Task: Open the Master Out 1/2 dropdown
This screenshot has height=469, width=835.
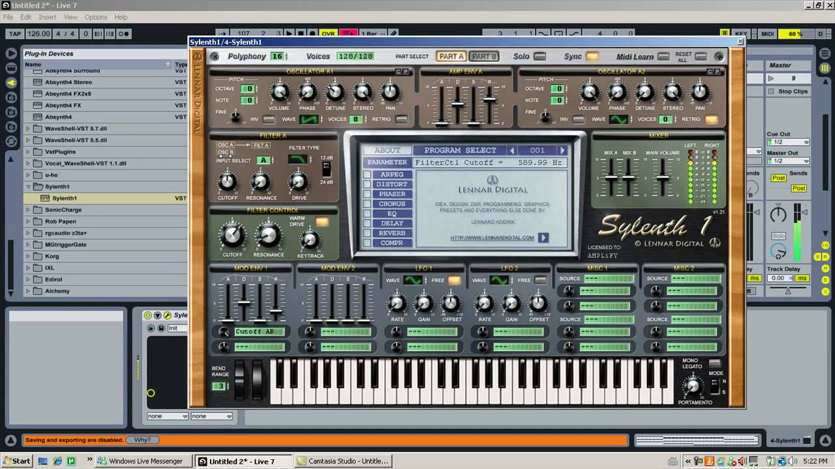Action: click(788, 161)
